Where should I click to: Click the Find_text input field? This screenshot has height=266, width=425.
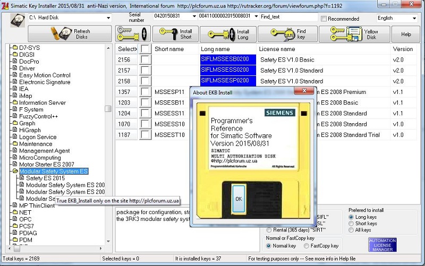pos(287,16)
